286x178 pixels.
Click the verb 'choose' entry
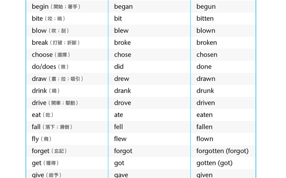tap(42, 55)
